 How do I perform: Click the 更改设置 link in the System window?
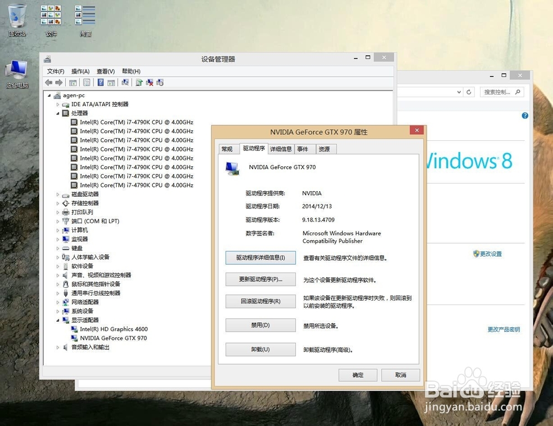pos(491,254)
